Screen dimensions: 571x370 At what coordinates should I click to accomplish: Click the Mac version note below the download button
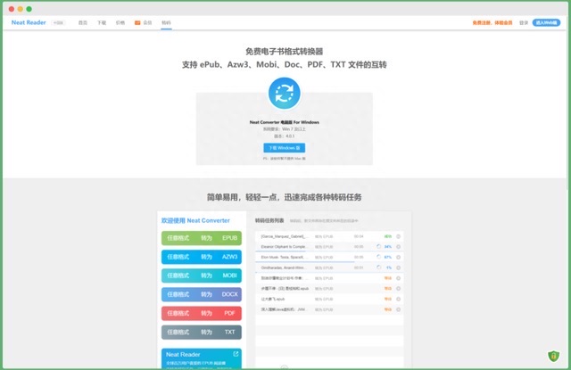click(x=285, y=159)
